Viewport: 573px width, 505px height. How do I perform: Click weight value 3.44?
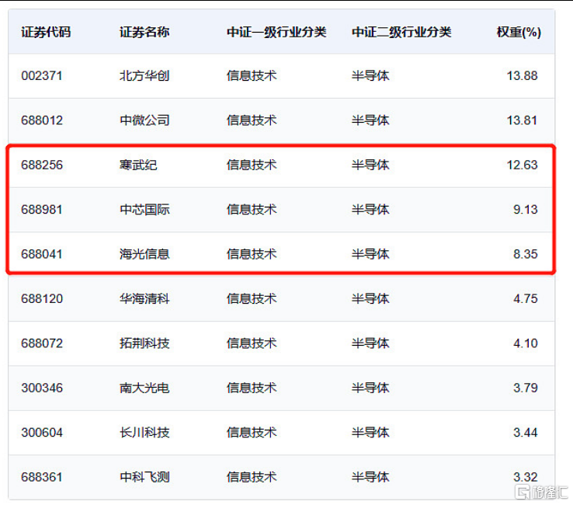coord(526,433)
